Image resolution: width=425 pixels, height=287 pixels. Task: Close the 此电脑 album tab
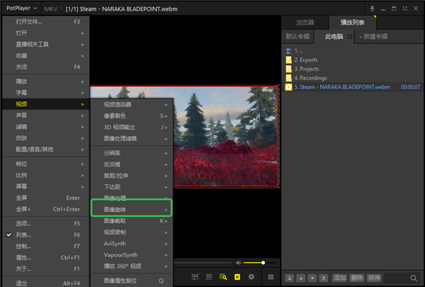(349, 35)
